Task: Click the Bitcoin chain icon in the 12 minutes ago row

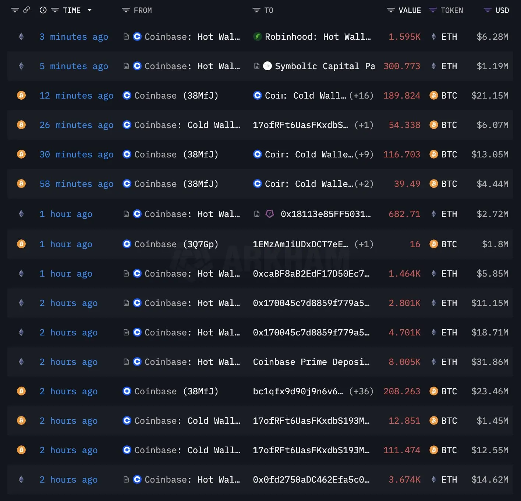Action: coord(21,95)
